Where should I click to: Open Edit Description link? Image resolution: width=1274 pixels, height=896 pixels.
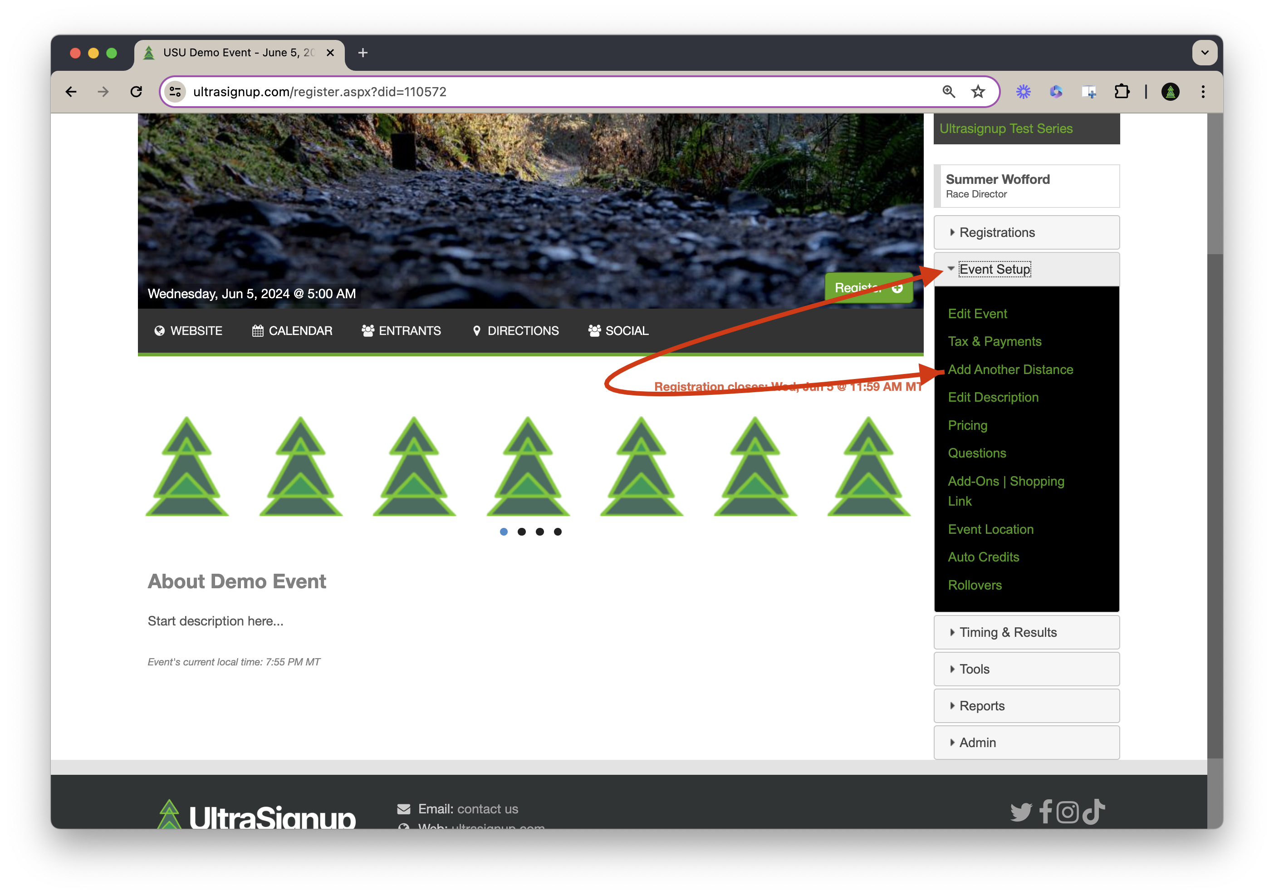(x=993, y=398)
